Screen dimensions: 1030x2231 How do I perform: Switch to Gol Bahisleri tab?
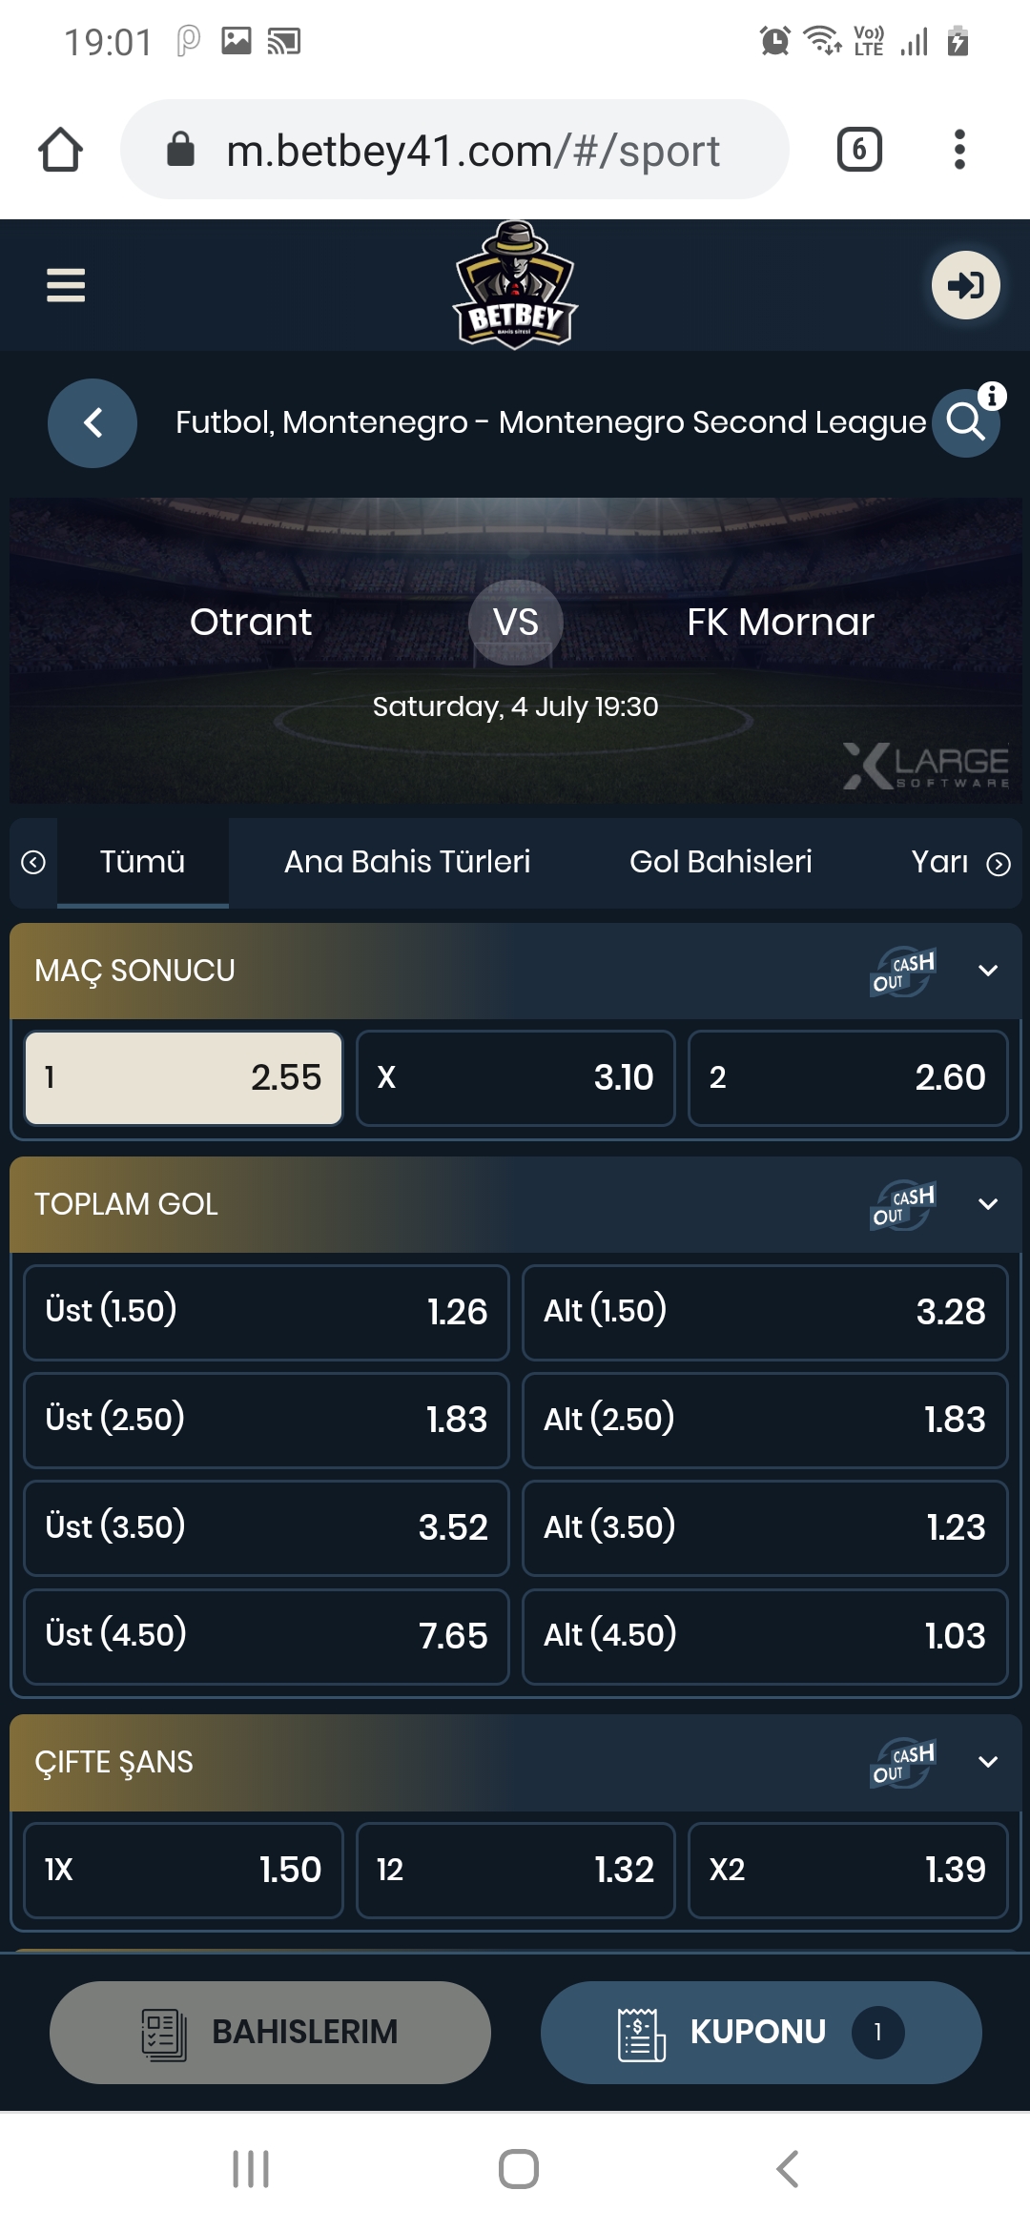[x=721, y=862]
